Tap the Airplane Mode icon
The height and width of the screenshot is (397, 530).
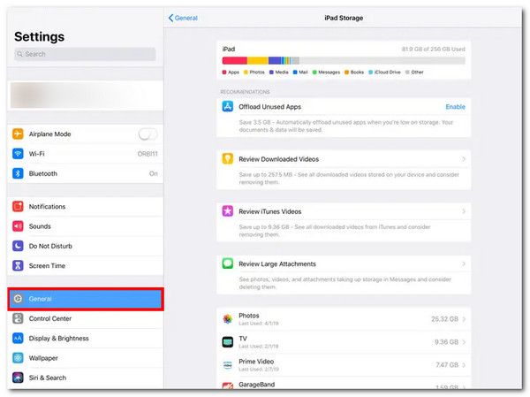point(18,134)
